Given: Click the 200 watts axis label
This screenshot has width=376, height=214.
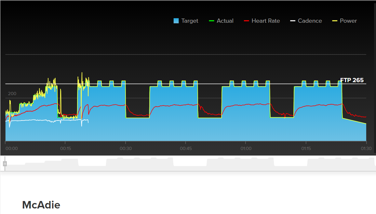Looking at the screenshot, I should pos(12,94).
